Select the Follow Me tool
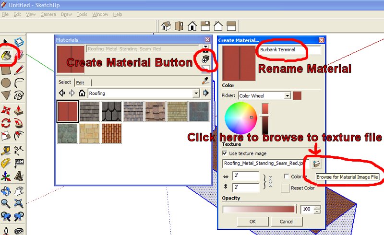This screenshot has width=384, height=235. point(19,123)
